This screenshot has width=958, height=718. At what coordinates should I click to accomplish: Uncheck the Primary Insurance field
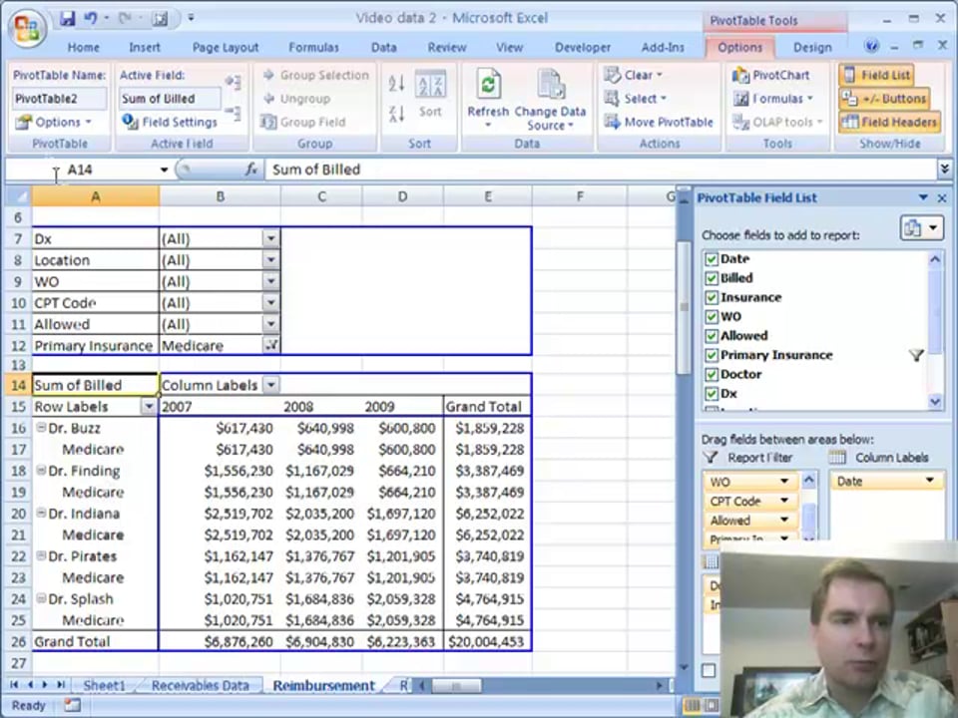[x=711, y=355]
